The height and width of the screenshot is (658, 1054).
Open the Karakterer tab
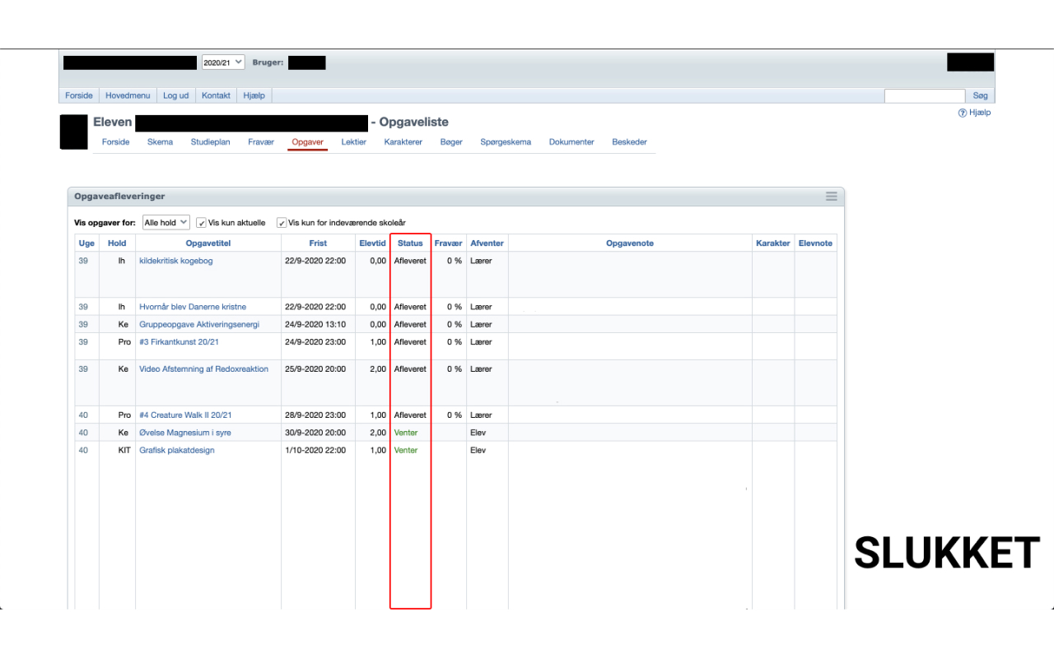click(x=403, y=142)
